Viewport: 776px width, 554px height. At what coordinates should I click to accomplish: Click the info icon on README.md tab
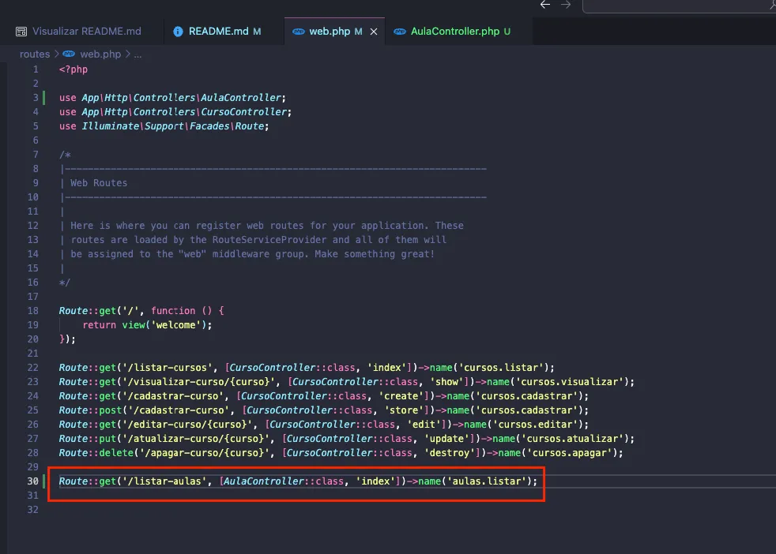178,32
